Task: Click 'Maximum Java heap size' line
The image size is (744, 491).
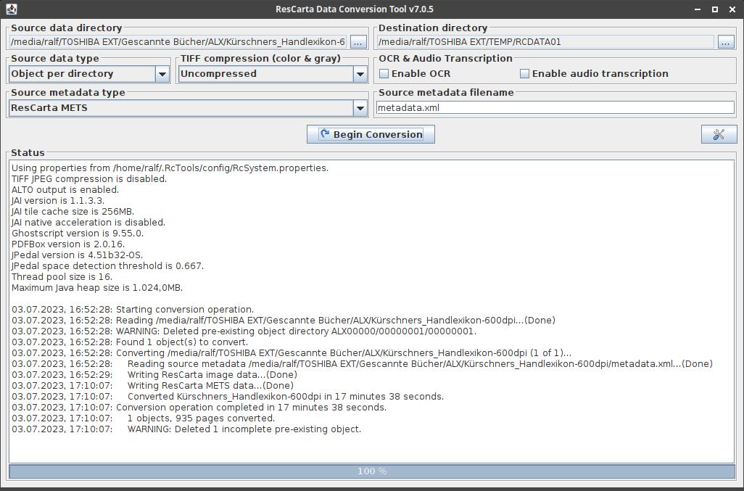Action: click(x=96, y=287)
